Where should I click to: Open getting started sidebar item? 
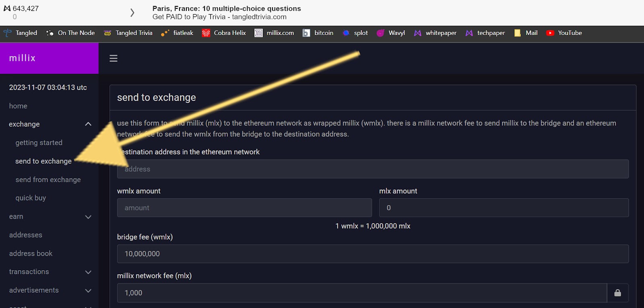39,143
